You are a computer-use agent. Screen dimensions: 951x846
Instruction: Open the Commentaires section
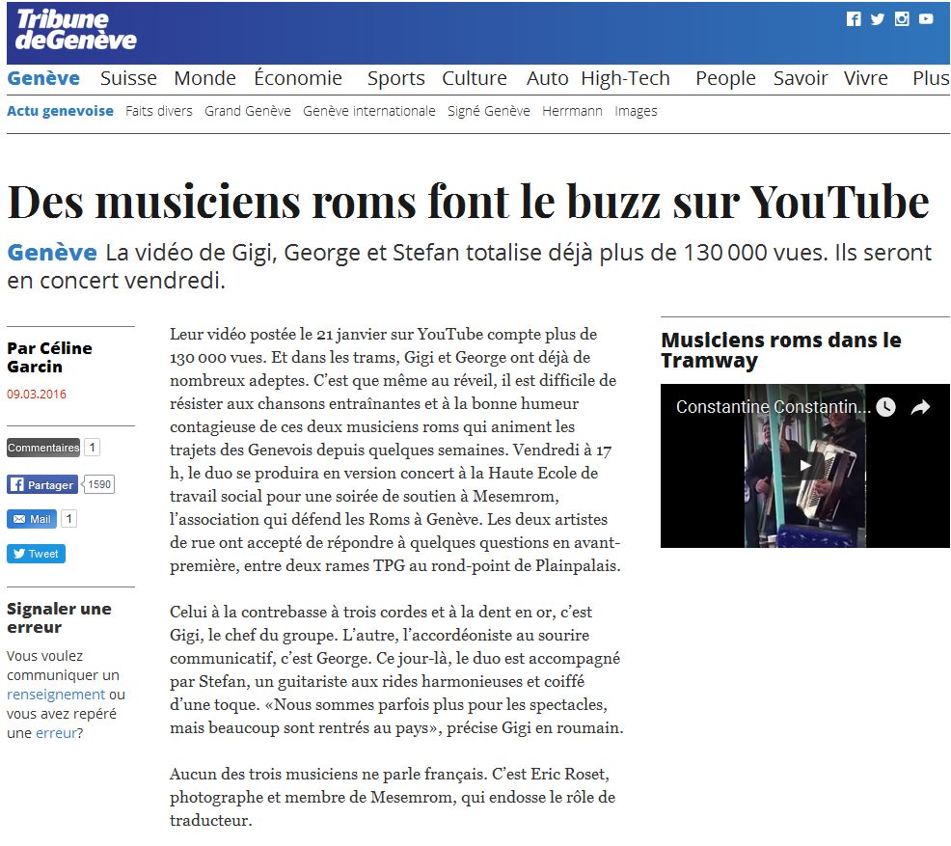pos(43,448)
